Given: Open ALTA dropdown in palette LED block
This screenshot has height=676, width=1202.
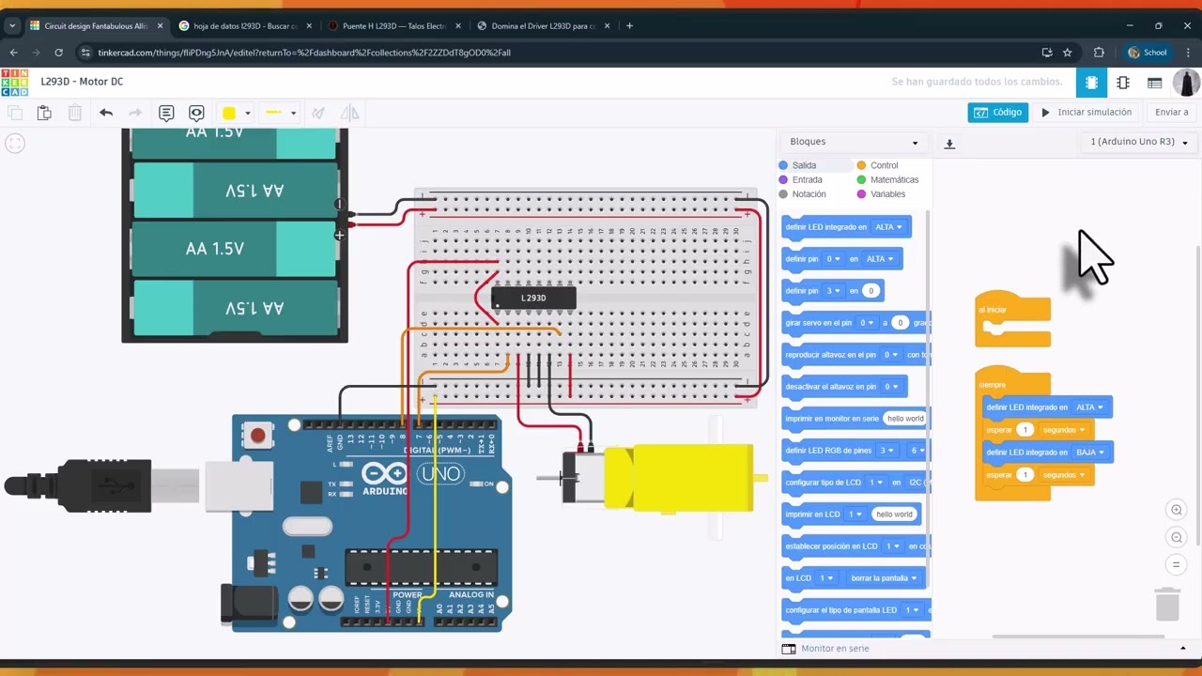Looking at the screenshot, I should (x=888, y=227).
